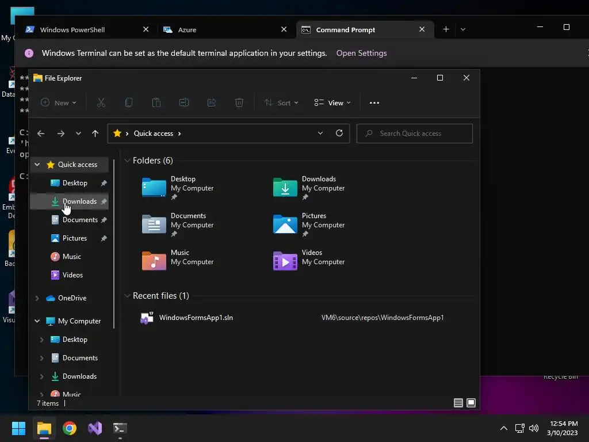The width and height of the screenshot is (589, 442).
Task: Expand the address bar history dropdown
Action: point(320,133)
